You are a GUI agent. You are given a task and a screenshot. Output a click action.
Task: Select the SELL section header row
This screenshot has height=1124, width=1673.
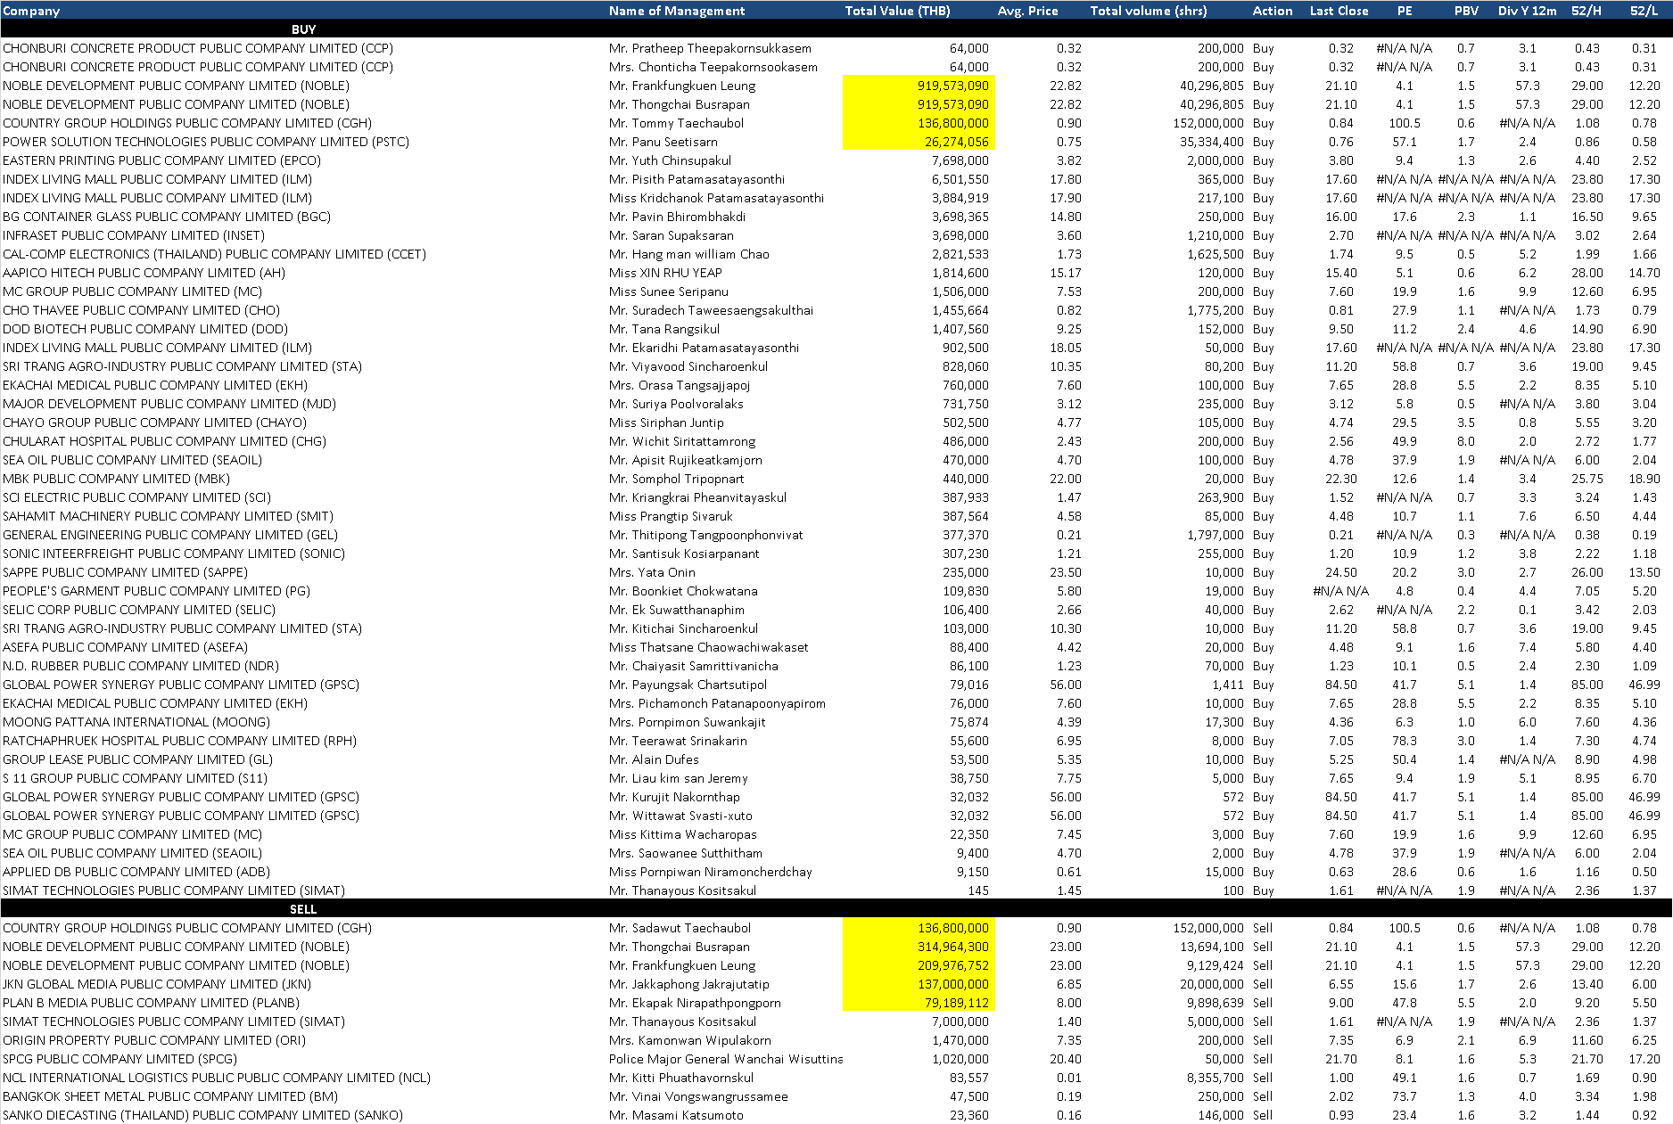pyautogui.click(x=836, y=909)
